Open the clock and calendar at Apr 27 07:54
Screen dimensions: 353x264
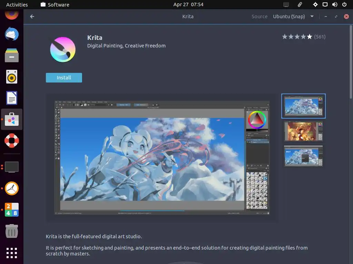188,4
